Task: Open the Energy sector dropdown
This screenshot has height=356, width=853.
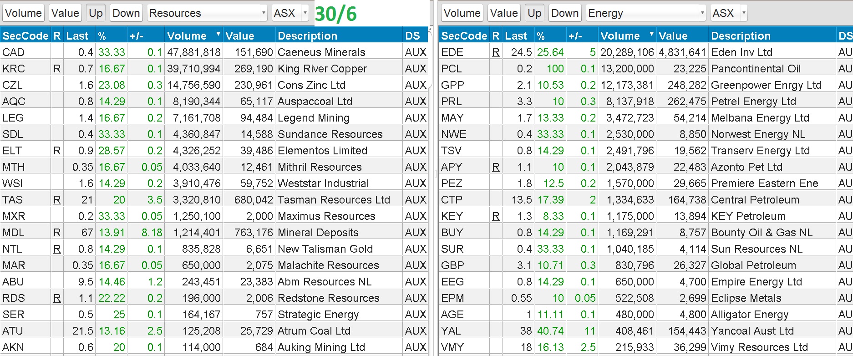Action: coord(646,13)
